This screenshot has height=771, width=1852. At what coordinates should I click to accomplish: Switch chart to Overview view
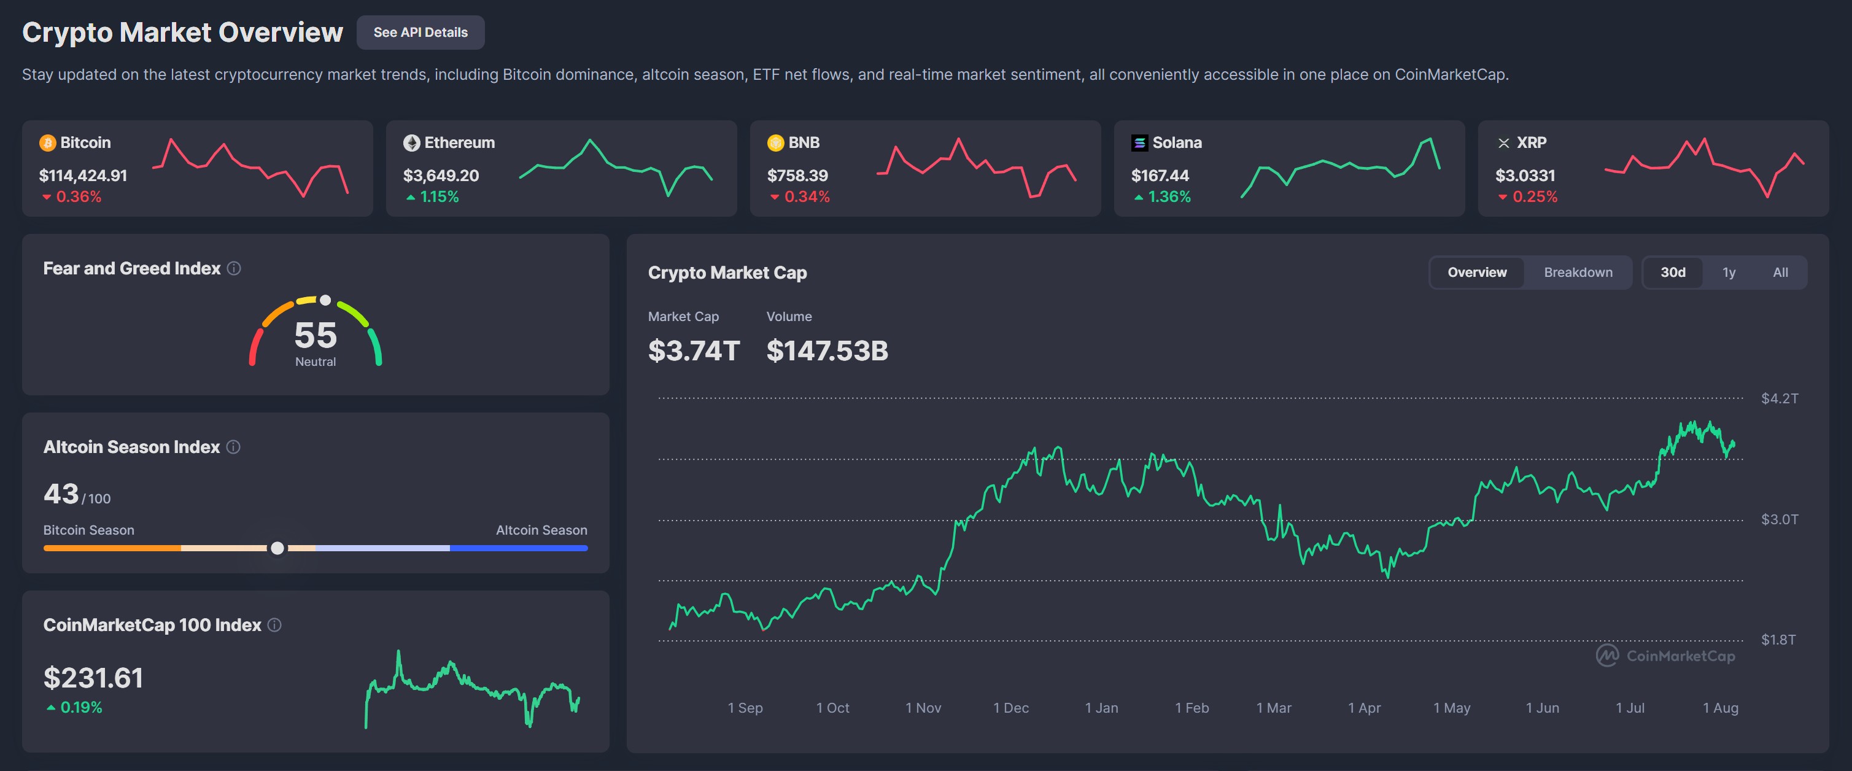1477,273
